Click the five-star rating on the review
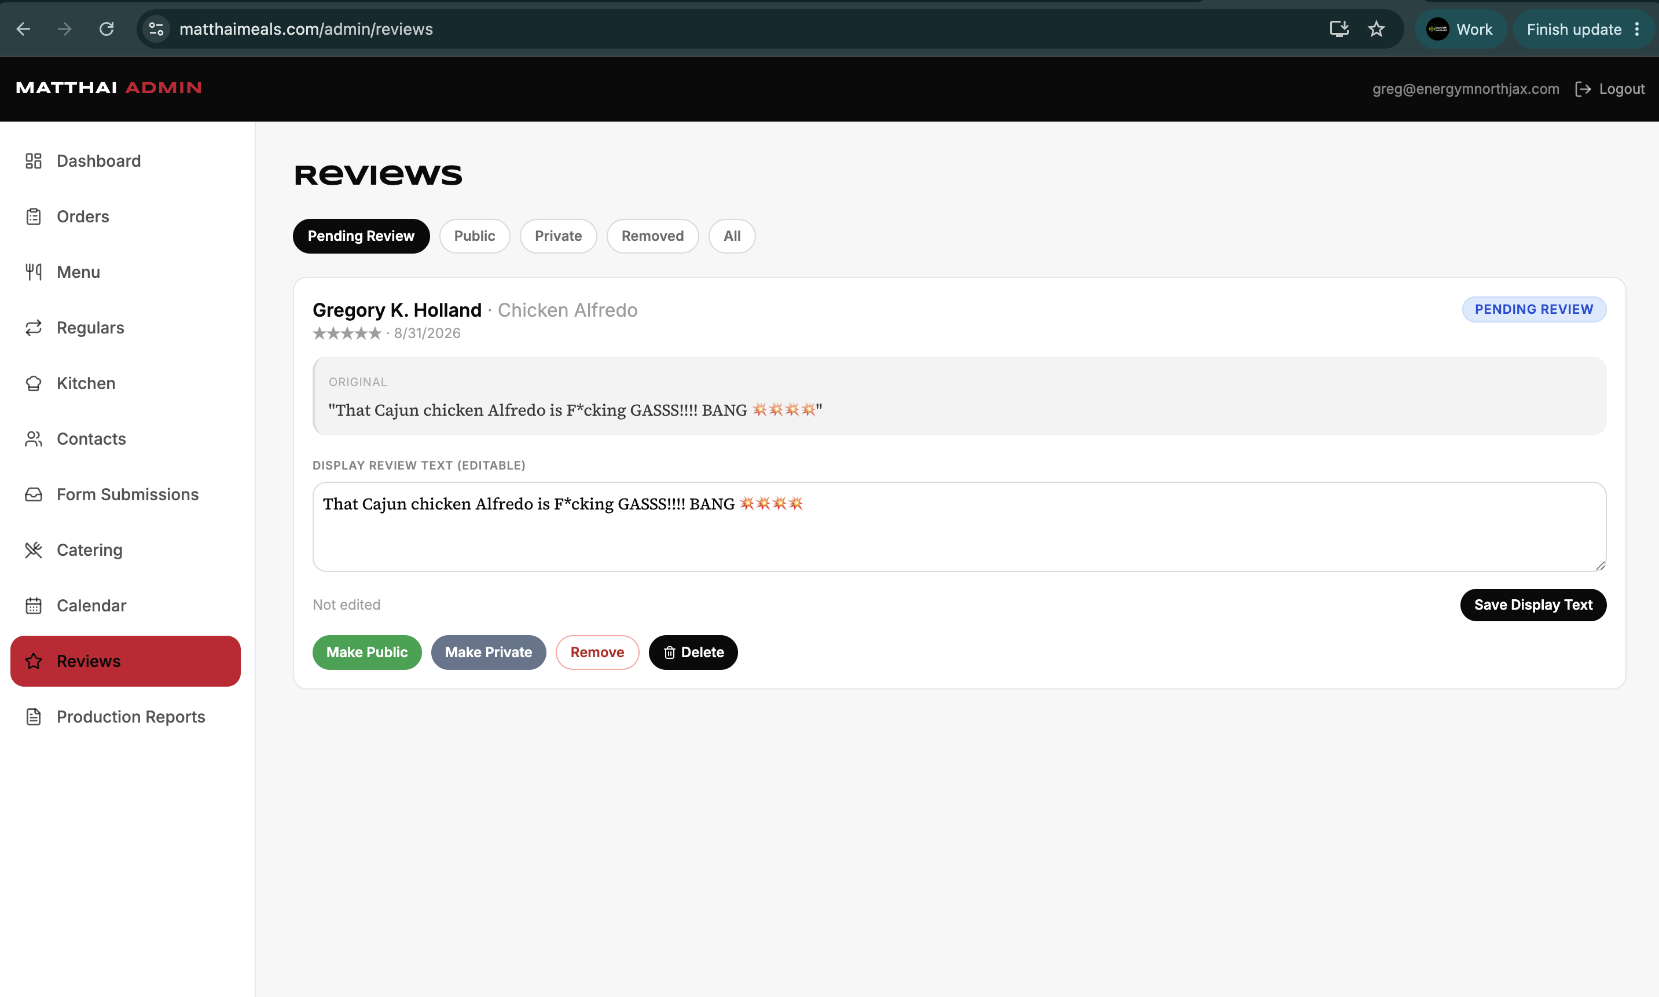1659x997 pixels. click(x=347, y=333)
